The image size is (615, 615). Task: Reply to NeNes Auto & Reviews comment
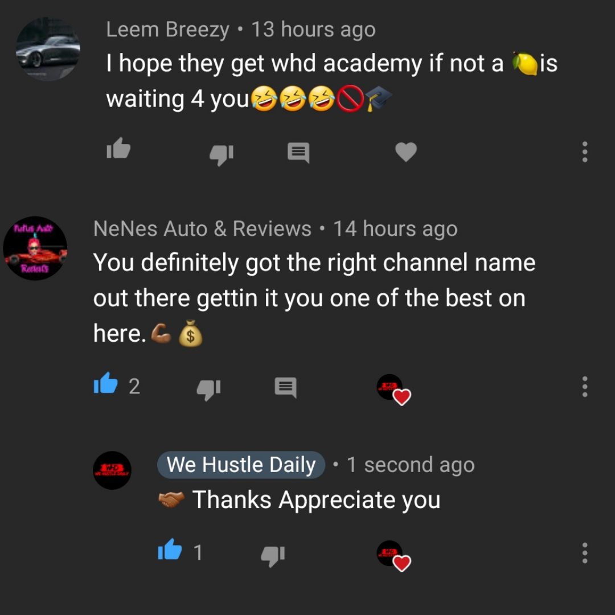pos(285,388)
